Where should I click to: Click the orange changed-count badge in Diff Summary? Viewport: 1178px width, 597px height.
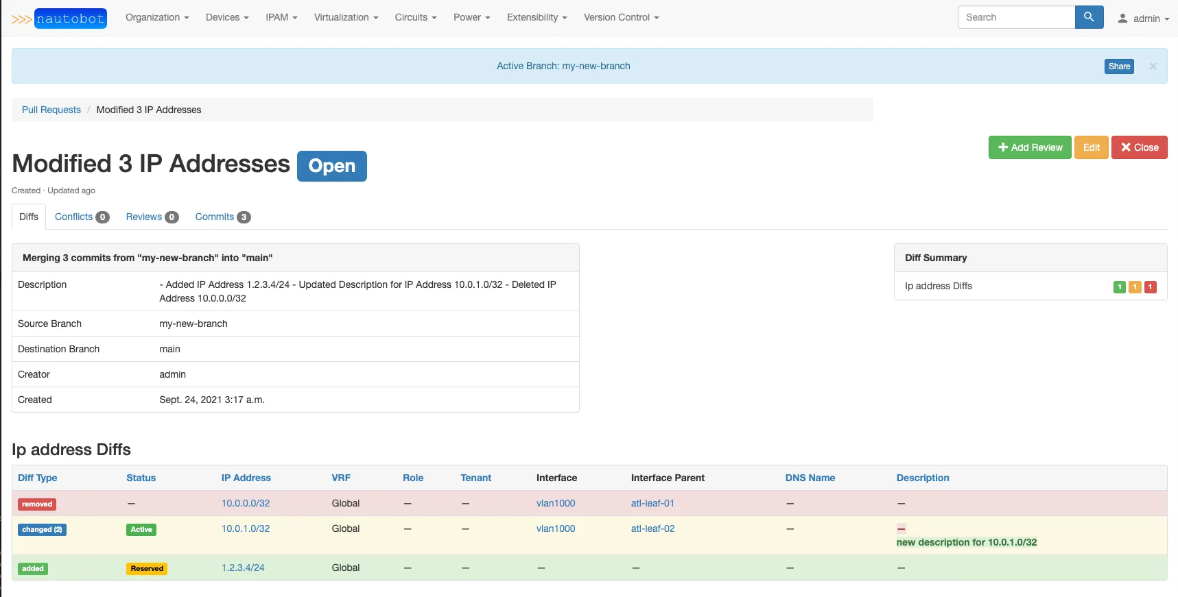click(x=1135, y=287)
